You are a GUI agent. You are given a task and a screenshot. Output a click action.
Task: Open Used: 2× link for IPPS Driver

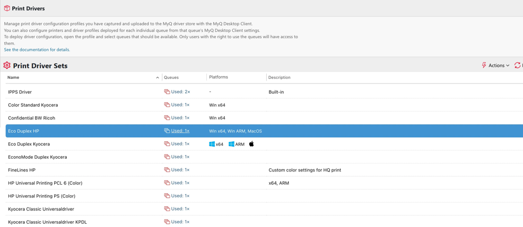click(180, 92)
